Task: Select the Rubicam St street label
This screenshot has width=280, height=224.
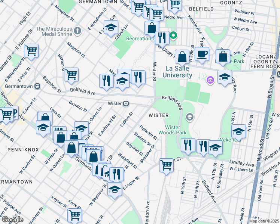Action: (148, 132)
